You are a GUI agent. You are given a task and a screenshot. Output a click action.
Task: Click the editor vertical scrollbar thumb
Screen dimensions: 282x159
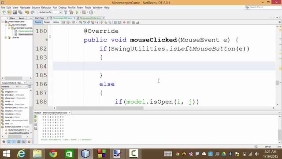tap(277, 83)
